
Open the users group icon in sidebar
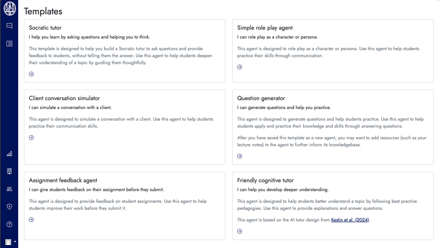point(9,189)
